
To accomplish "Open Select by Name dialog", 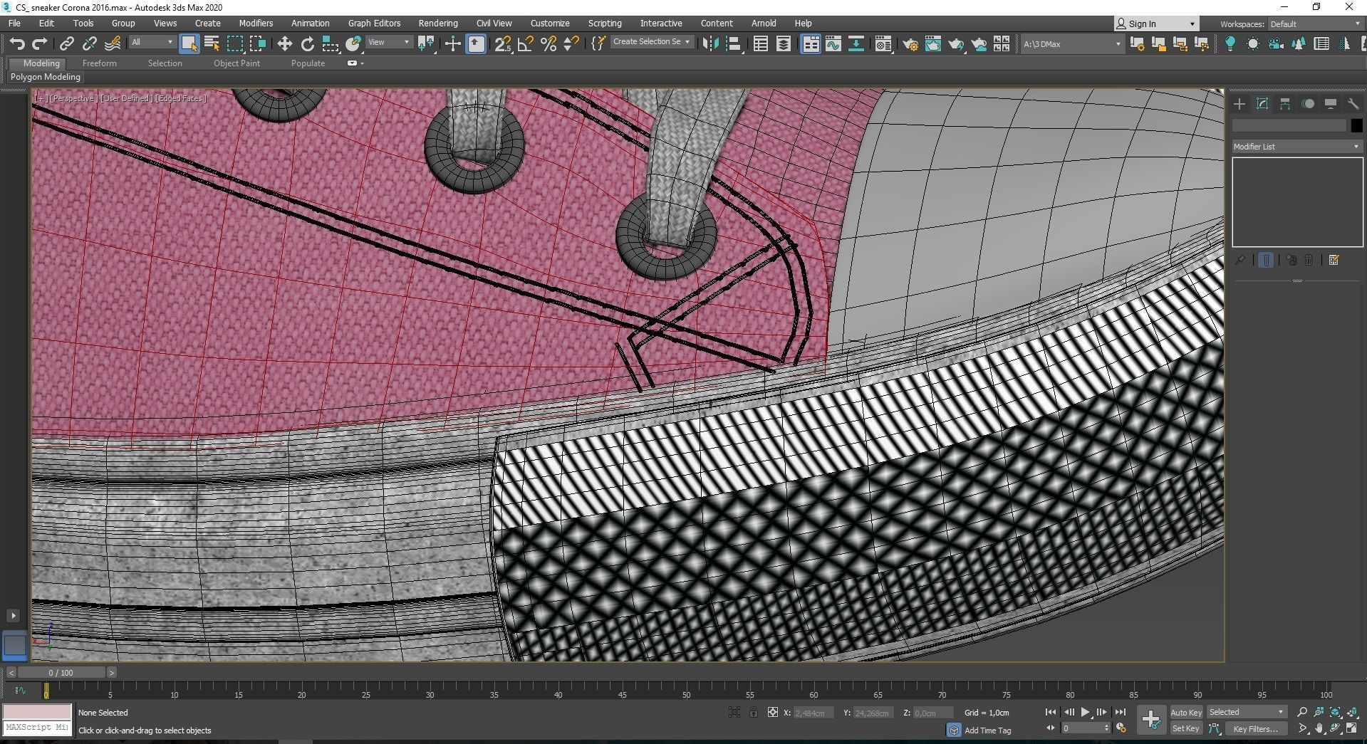I will click(212, 44).
